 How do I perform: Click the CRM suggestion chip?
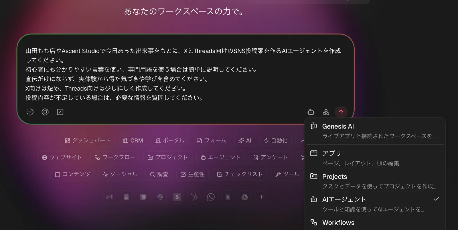pyautogui.click(x=133, y=140)
